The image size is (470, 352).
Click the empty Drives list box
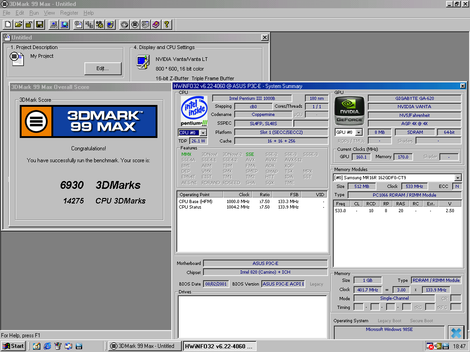(252, 317)
